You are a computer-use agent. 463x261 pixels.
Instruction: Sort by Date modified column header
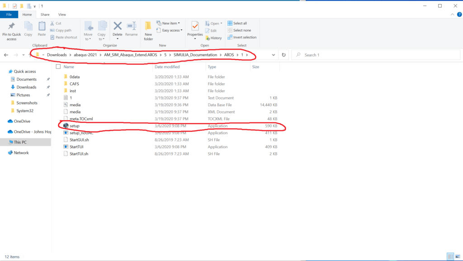(167, 67)
